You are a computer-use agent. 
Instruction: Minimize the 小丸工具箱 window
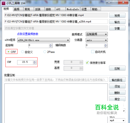pyautogui.click(x=109, y=2)
